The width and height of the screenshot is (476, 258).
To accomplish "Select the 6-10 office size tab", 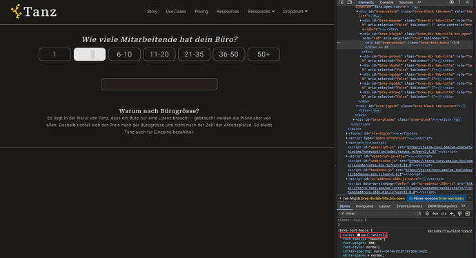I will (x=124, y=54).
